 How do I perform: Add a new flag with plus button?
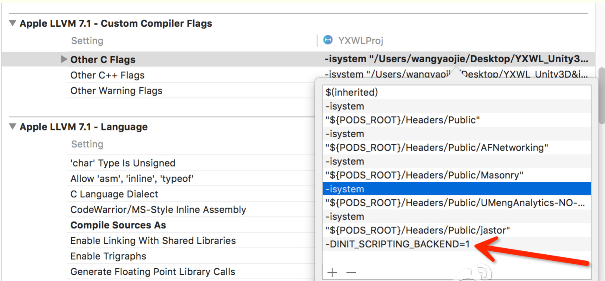pyautogui.click(x=332, y=272)
